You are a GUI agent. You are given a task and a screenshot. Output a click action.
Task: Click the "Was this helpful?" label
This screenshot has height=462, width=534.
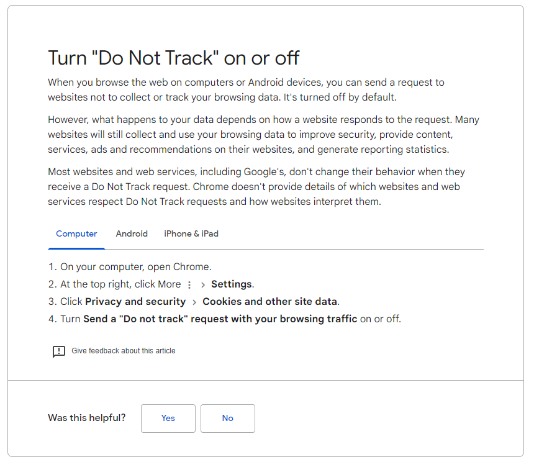[x=86, y=418]
